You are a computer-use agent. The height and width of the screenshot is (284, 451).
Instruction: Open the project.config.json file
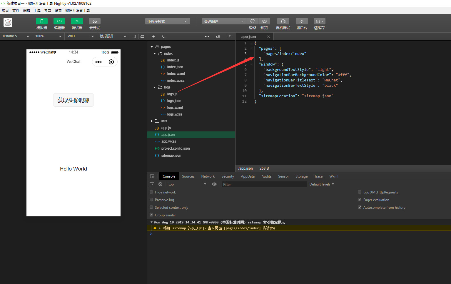175,148
